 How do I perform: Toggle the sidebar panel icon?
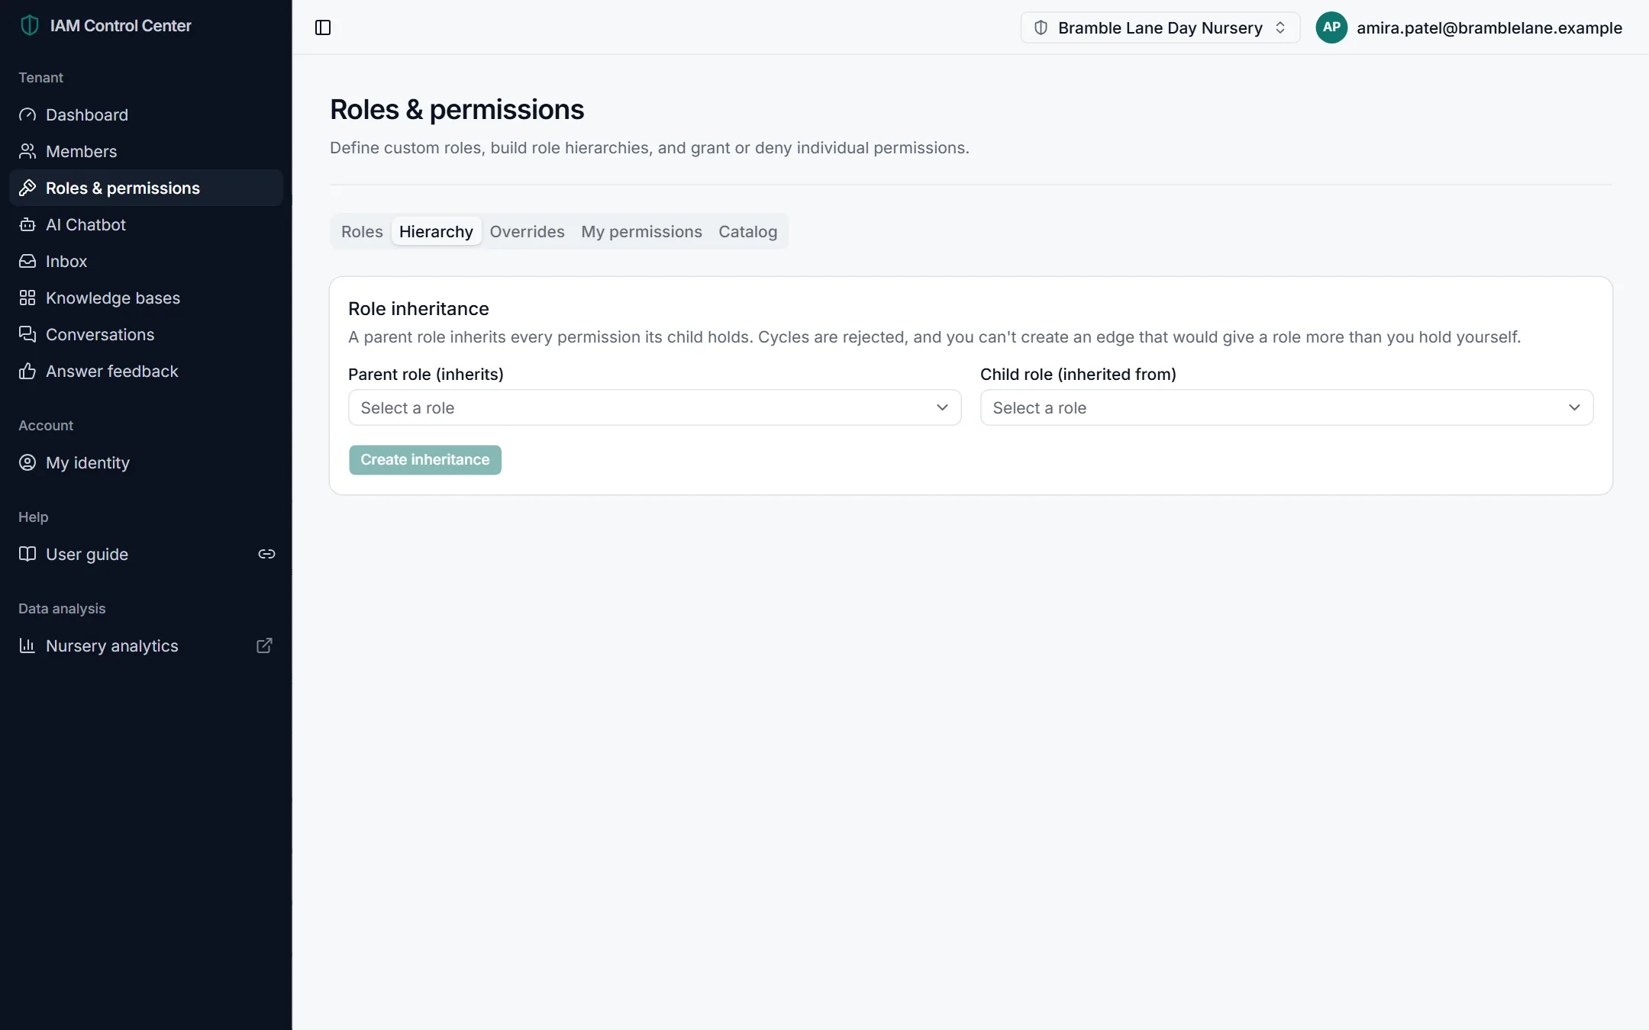coord(323,27)
